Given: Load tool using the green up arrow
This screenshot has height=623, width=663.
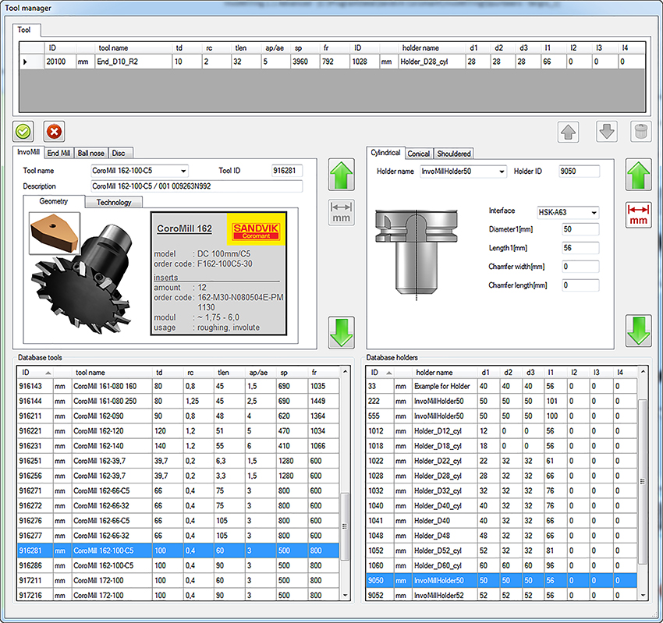Looking at the screenshot, I should pyautogui.click(x=341, y=173).
